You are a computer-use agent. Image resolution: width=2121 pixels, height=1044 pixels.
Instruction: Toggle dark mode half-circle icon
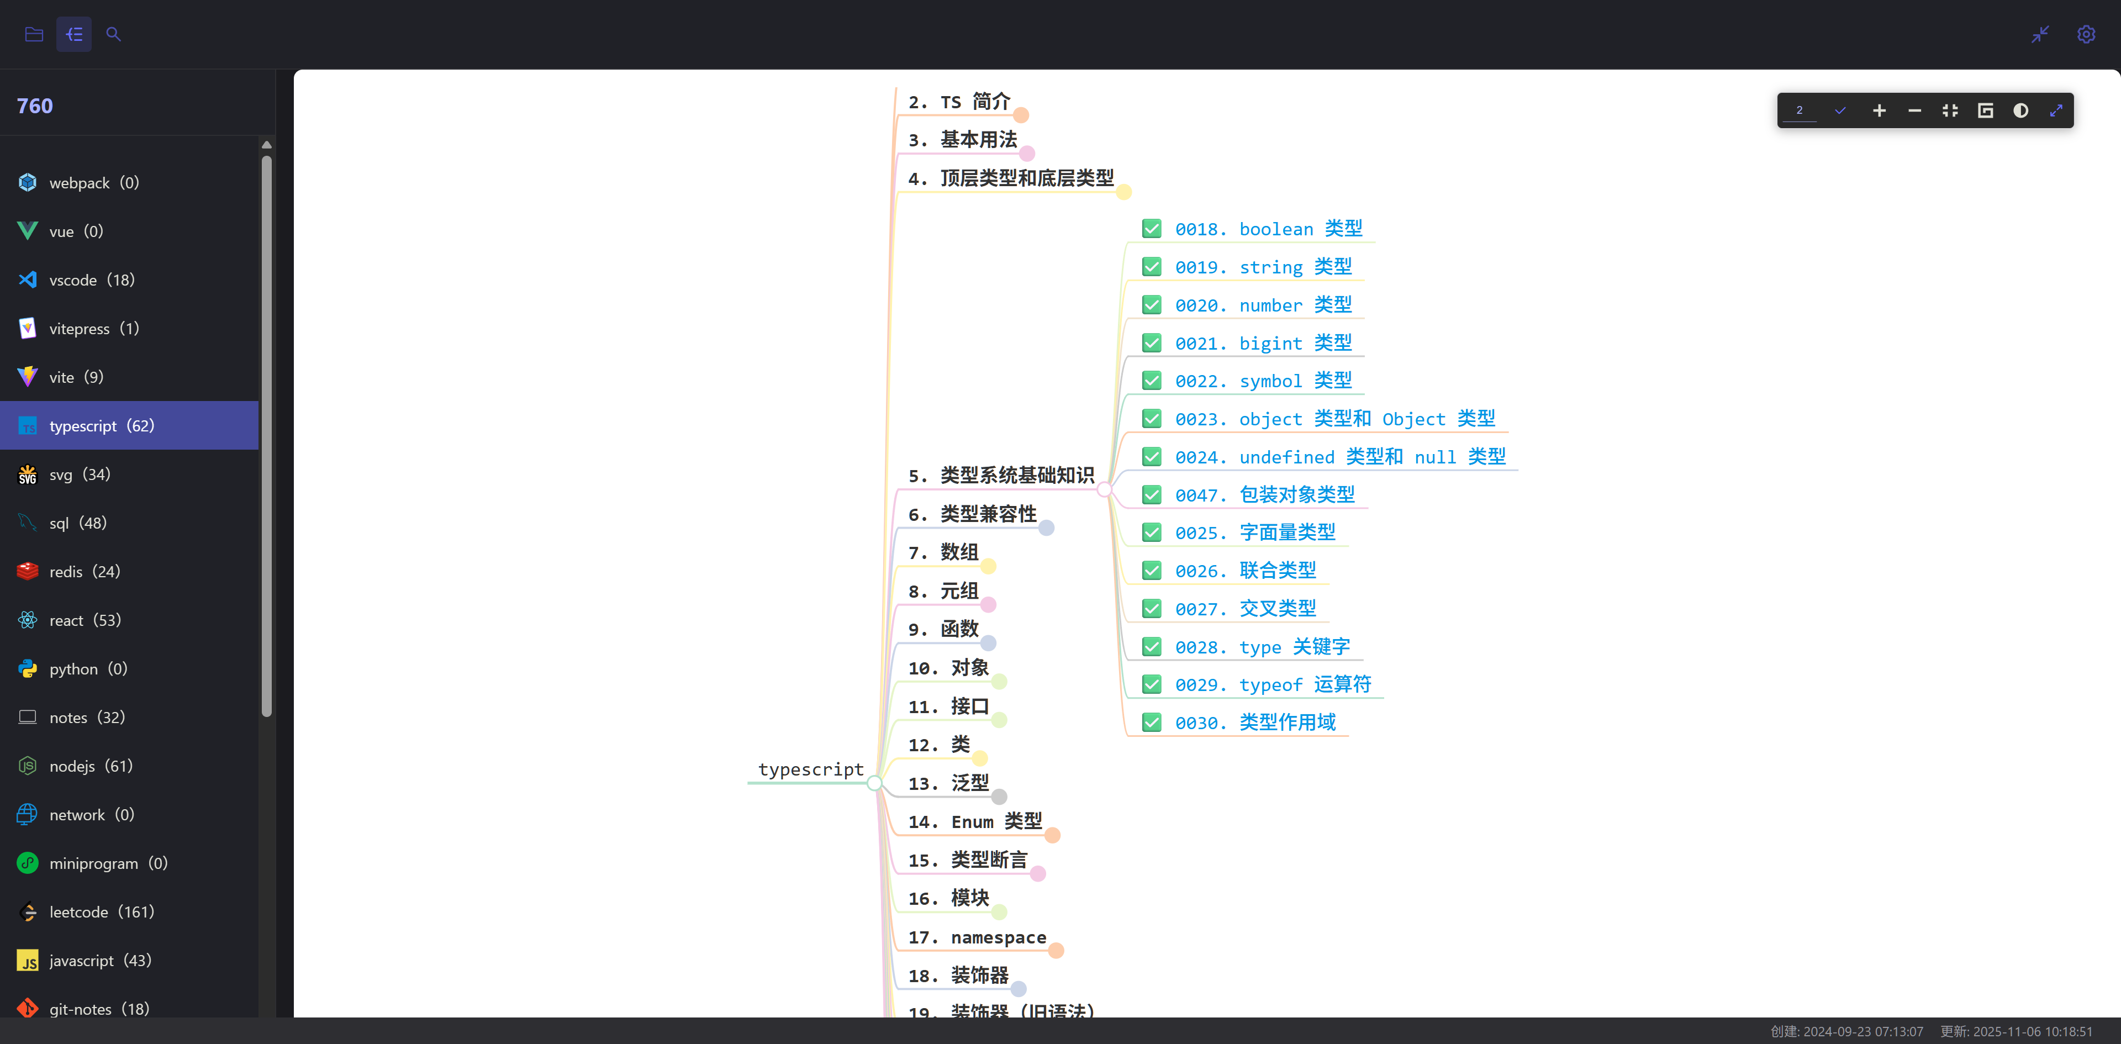(2020, 110)
